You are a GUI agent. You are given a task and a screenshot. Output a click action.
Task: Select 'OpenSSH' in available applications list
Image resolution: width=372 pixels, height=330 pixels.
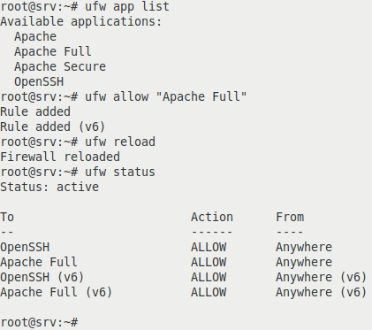(39, 81)
